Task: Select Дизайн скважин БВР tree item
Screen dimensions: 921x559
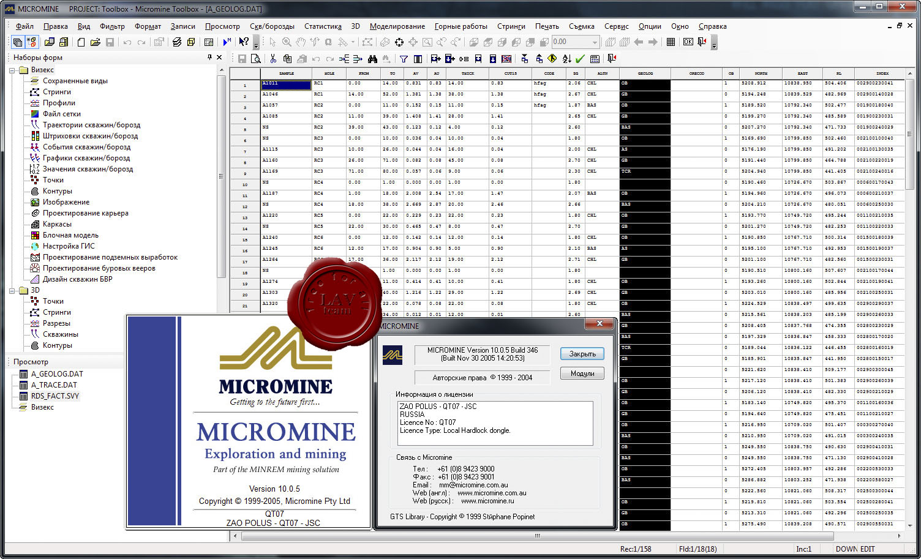Action: pos(77,279)
